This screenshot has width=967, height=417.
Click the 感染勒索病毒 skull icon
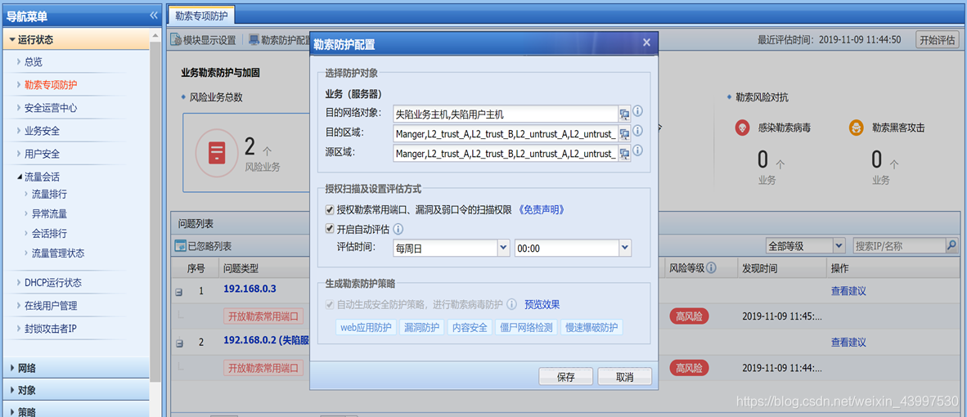(743, 128)
